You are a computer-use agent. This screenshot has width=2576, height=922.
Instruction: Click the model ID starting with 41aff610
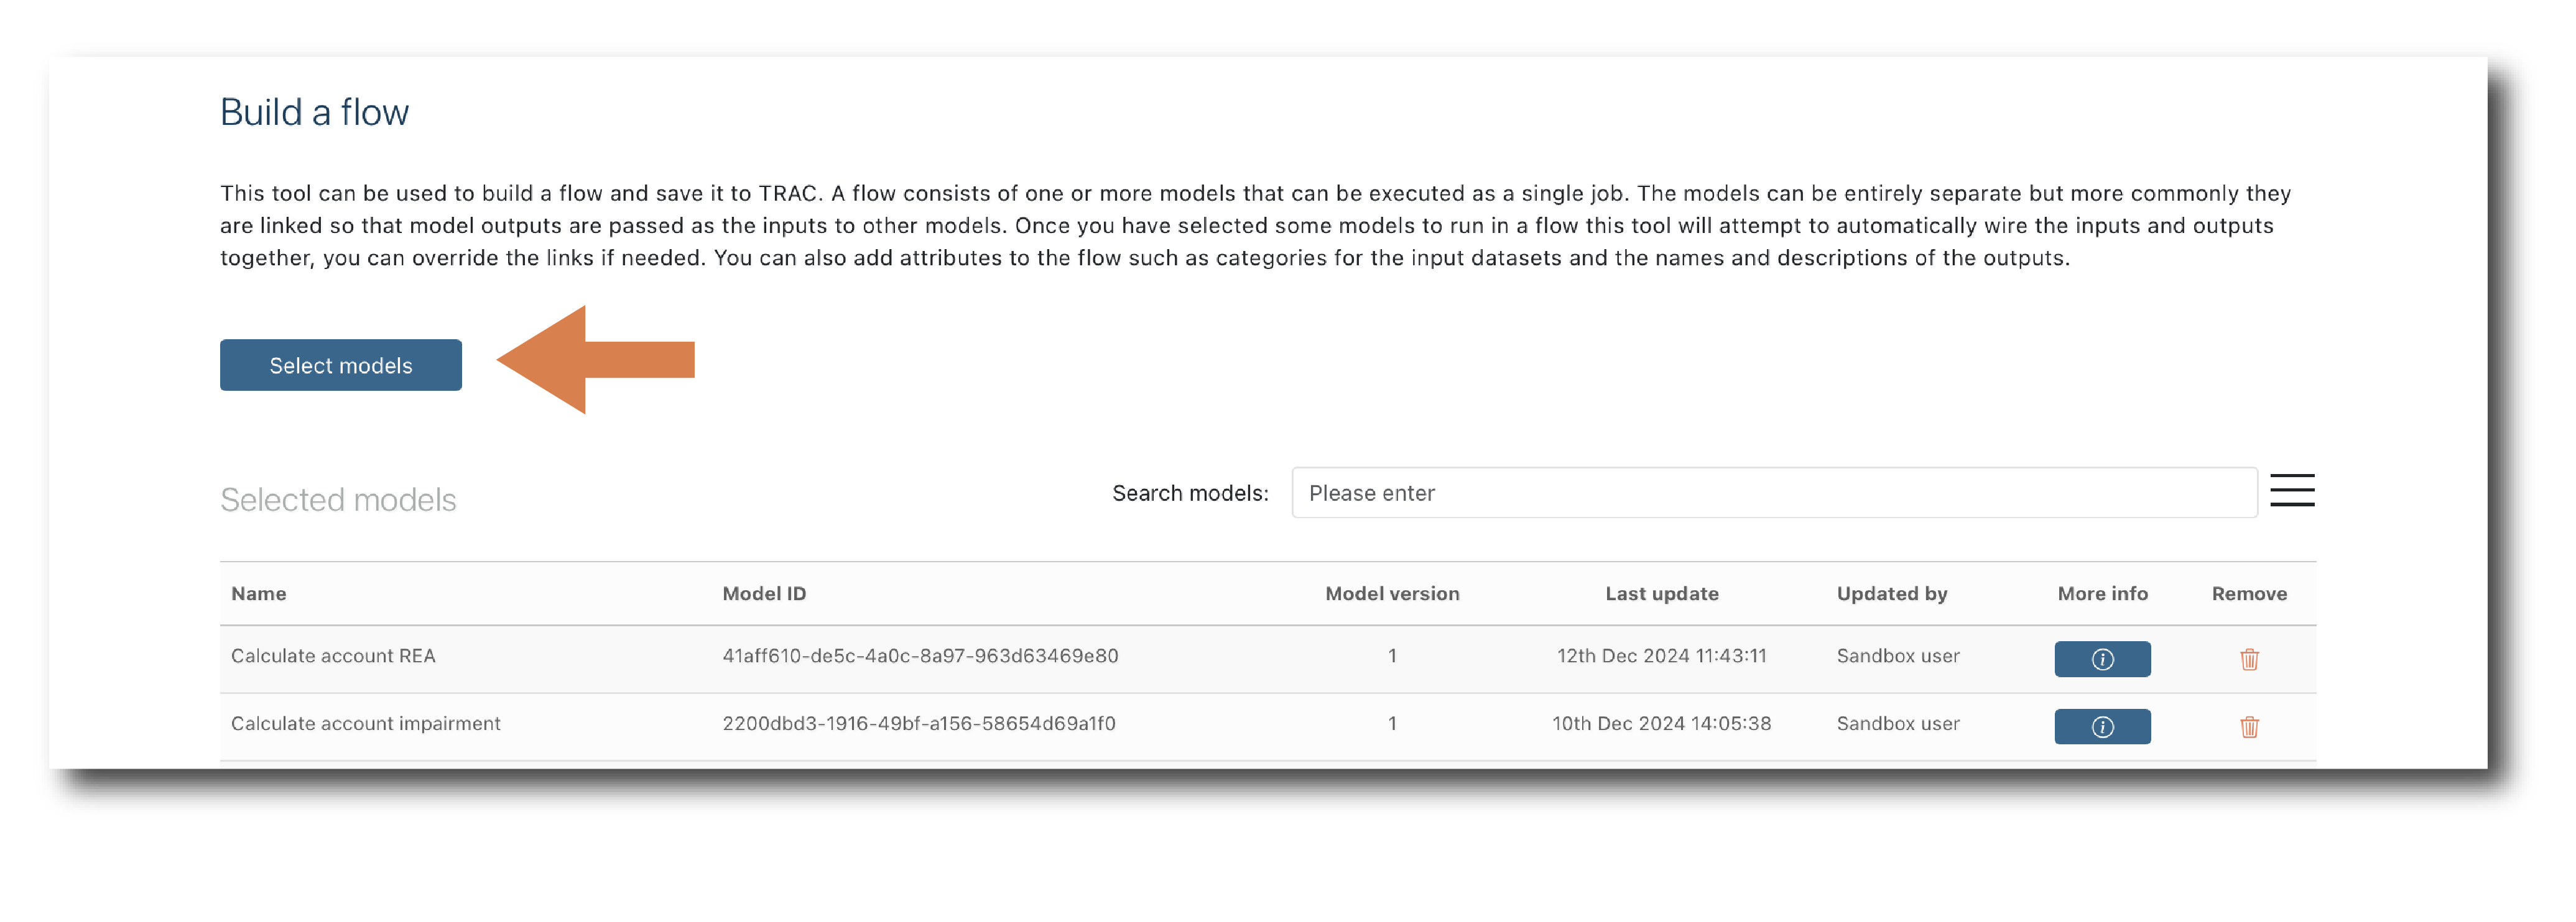tap(919, 656)
